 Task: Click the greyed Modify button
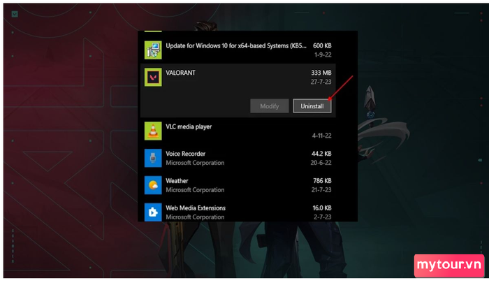[x=269, y=106]
